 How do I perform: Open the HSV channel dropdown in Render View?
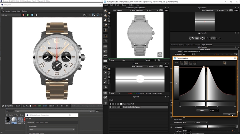pyautogui.click(x=153, y=10)
